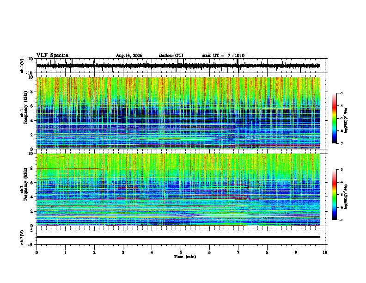Click the '10' tick on the time axis
Image resolution: width=366 pixels, height=283 pixels.
(325, 252)
